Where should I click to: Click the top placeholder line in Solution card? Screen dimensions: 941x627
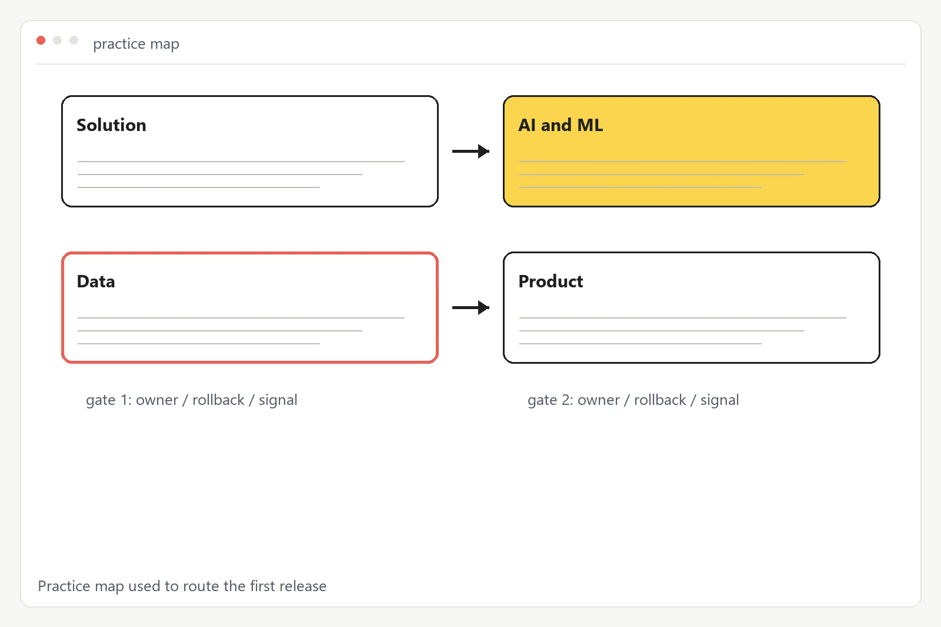click(x=241, y=162)
